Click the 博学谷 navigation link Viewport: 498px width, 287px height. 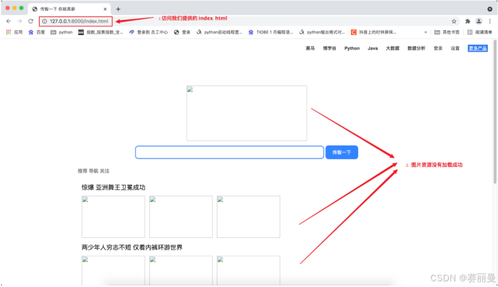point(329,49)
